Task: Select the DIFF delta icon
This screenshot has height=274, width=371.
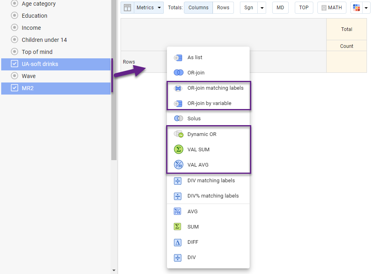Action: [x=177, y=242]
